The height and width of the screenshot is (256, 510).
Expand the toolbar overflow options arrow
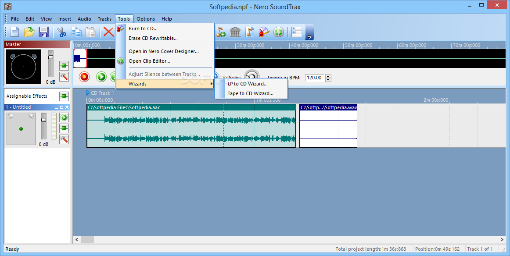[310, 37]
